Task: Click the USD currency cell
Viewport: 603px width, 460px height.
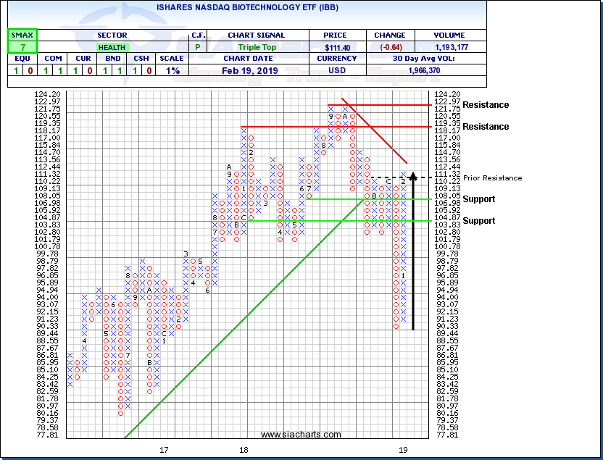Action: click(x=338, y=70)
